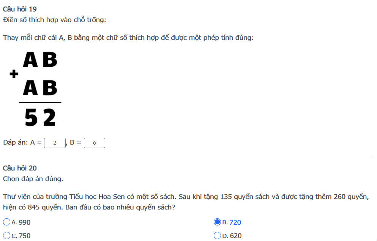The width and height of the screenshot is (377, 241).
Task: Click the answer box for A
Action: (55, 143)
